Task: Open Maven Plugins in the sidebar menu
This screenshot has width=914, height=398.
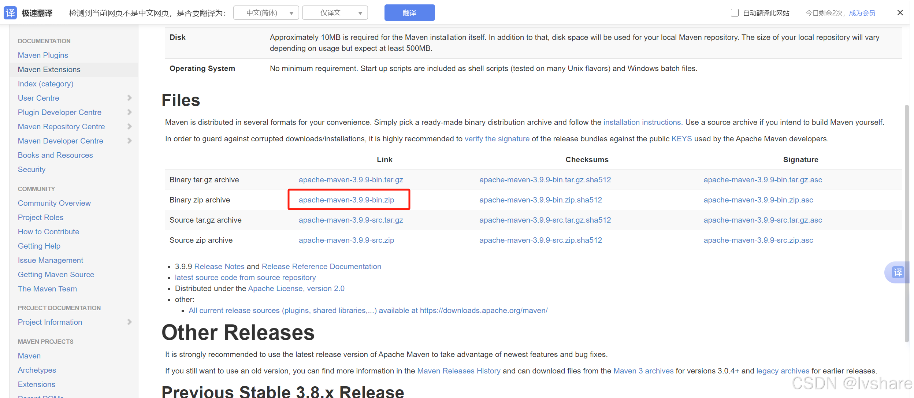Action: [x=43, y=55]
